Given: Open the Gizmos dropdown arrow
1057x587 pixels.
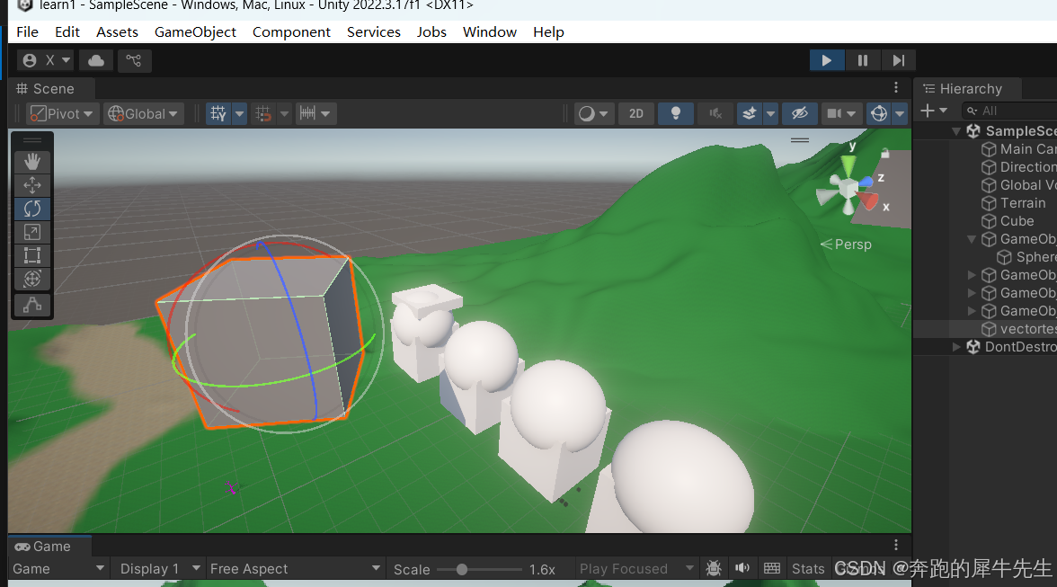Looking at the screenshot, I should coord(900,113).
